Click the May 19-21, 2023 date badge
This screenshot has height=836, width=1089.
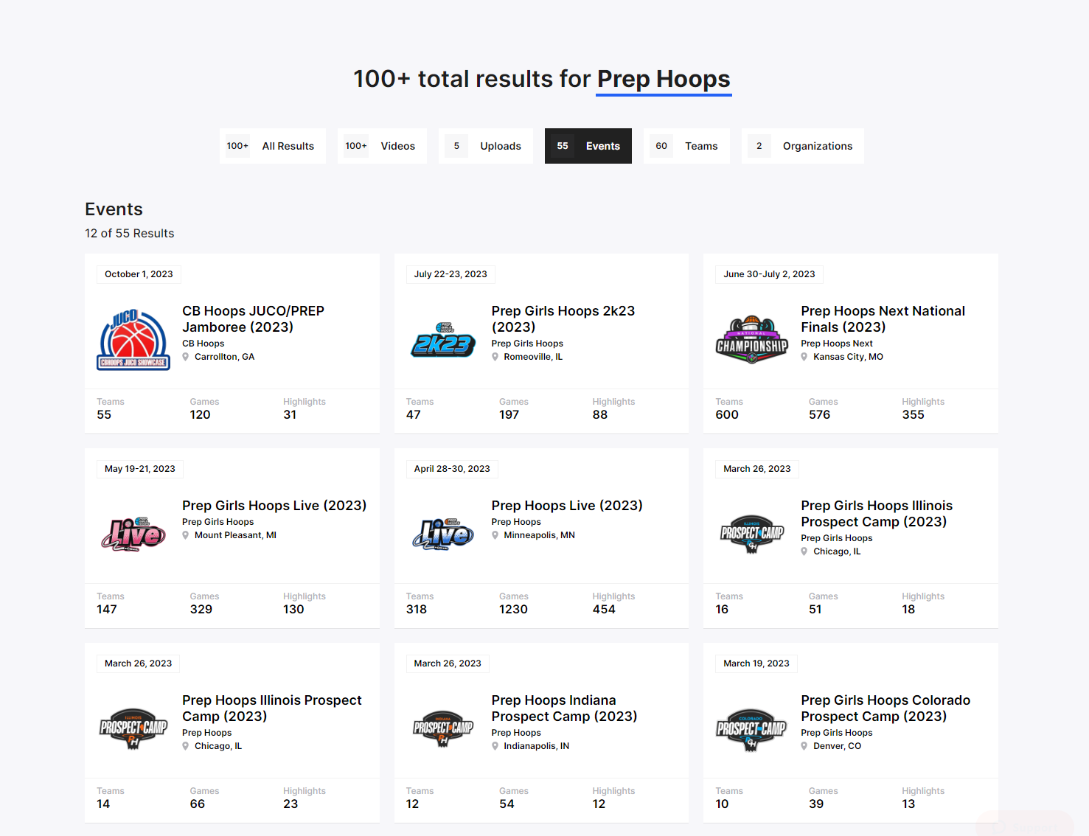click(140, 469)
